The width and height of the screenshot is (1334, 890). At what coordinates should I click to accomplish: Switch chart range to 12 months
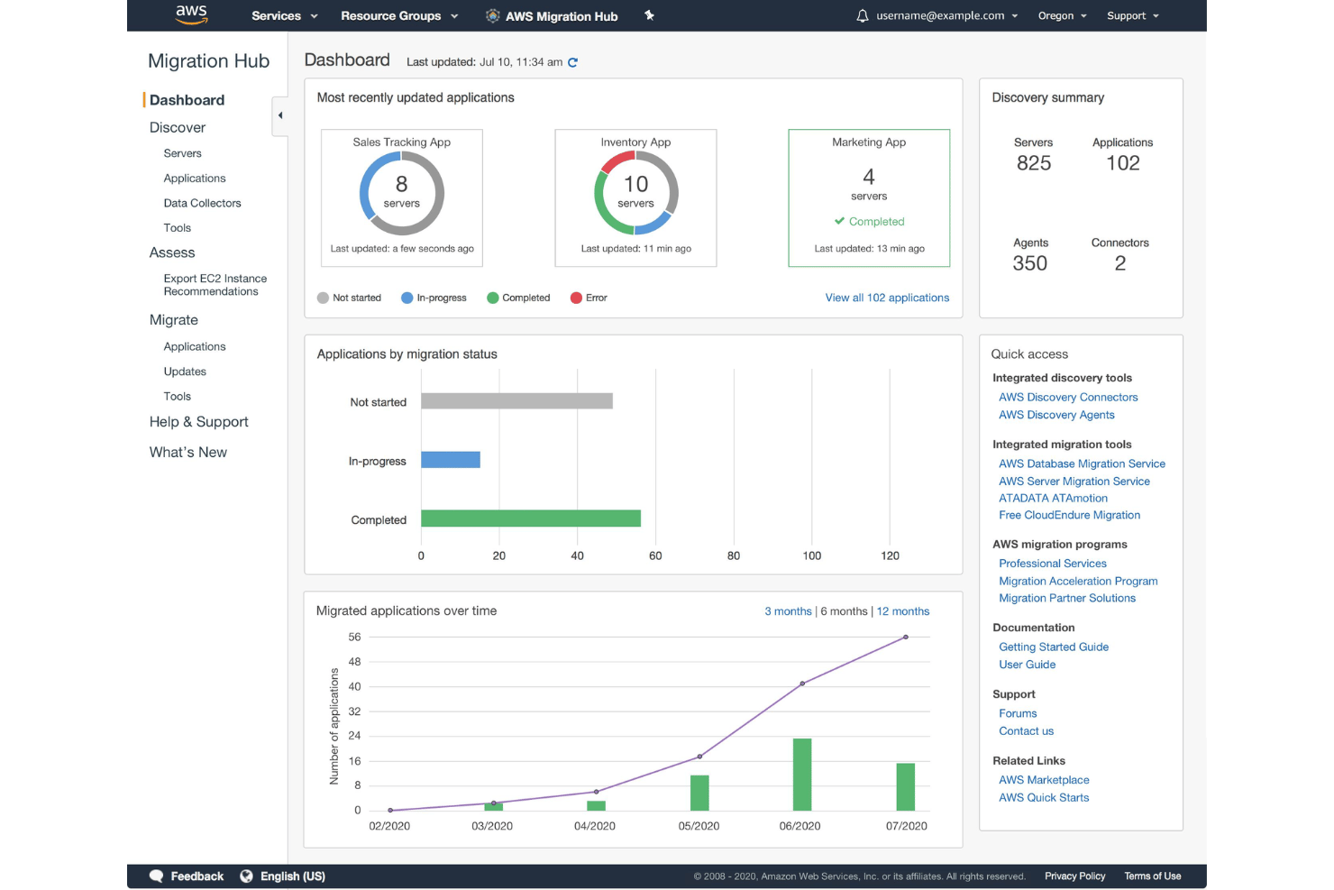[903, 611]
